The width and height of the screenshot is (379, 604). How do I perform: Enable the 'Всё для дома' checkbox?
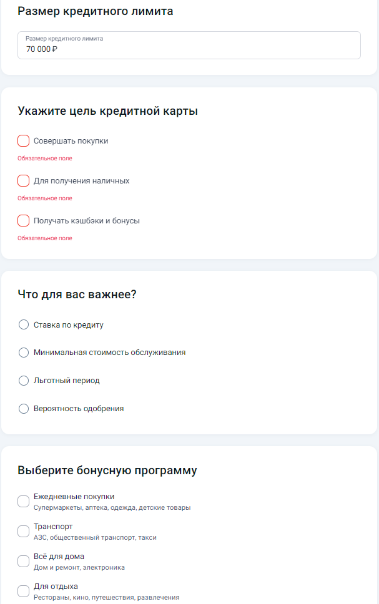(x=24, y=561)
